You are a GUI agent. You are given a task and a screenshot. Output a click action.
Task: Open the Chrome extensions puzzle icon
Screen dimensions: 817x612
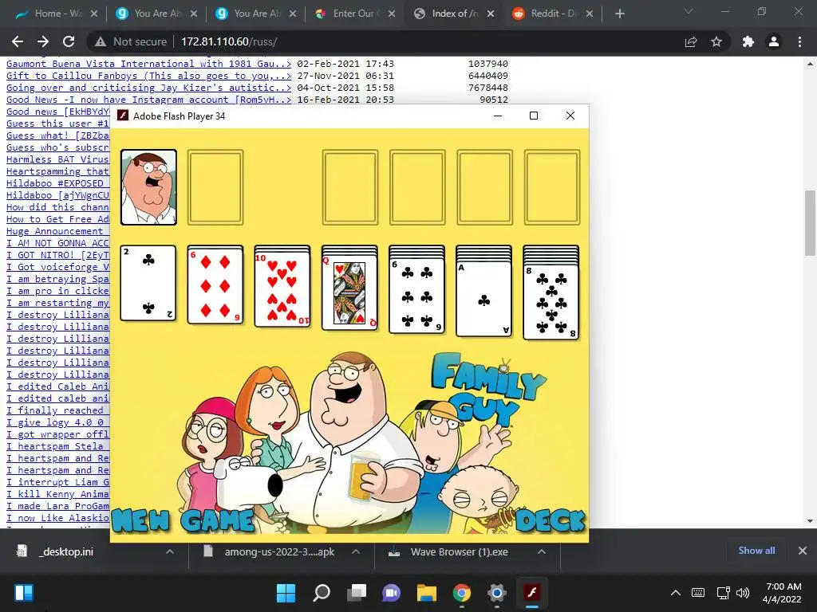click(x=748, y=41)
